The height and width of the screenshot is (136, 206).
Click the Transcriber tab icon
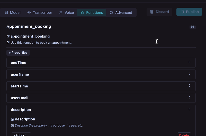29,13
